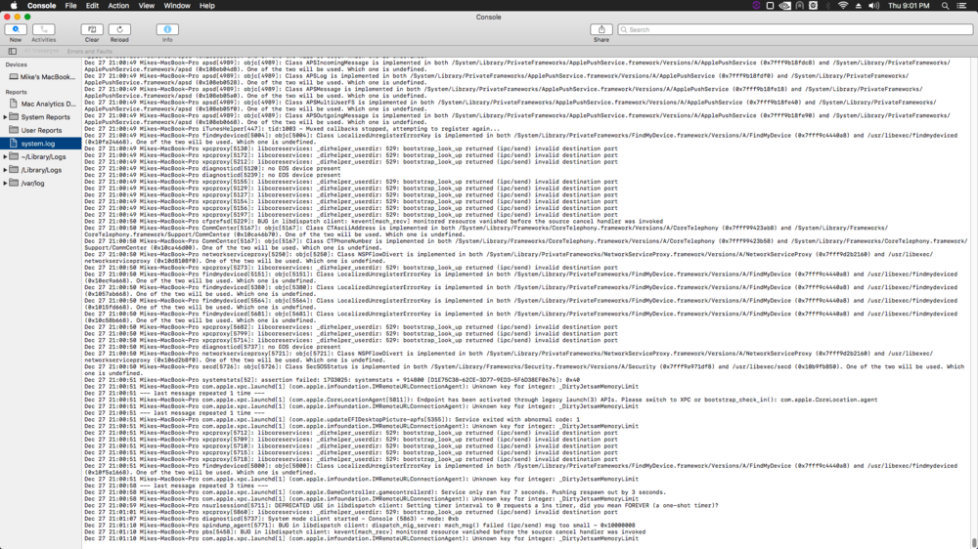The image size is (978, 549).
Task: Reload the current log
Action: [119, 29]
